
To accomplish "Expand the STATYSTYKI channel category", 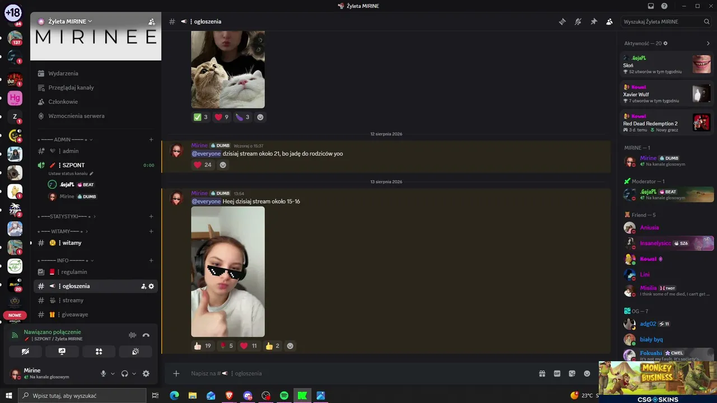I will click(66, 217).
